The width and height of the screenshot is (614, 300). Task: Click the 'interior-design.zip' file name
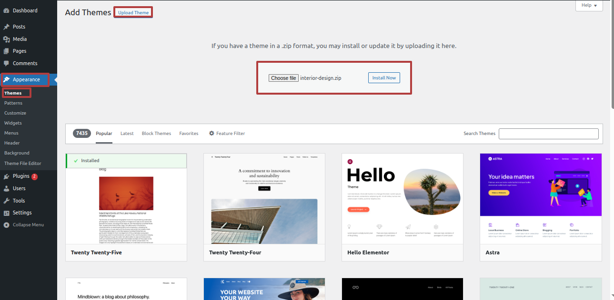(x=321, y=78)
